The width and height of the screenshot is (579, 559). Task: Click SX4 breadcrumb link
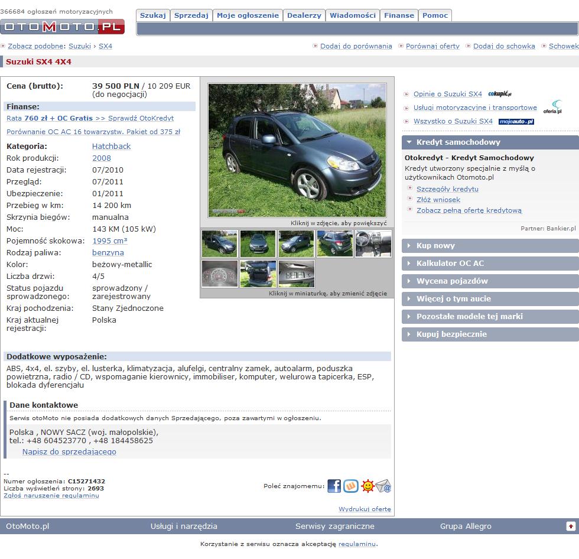(x=105, y=46)
